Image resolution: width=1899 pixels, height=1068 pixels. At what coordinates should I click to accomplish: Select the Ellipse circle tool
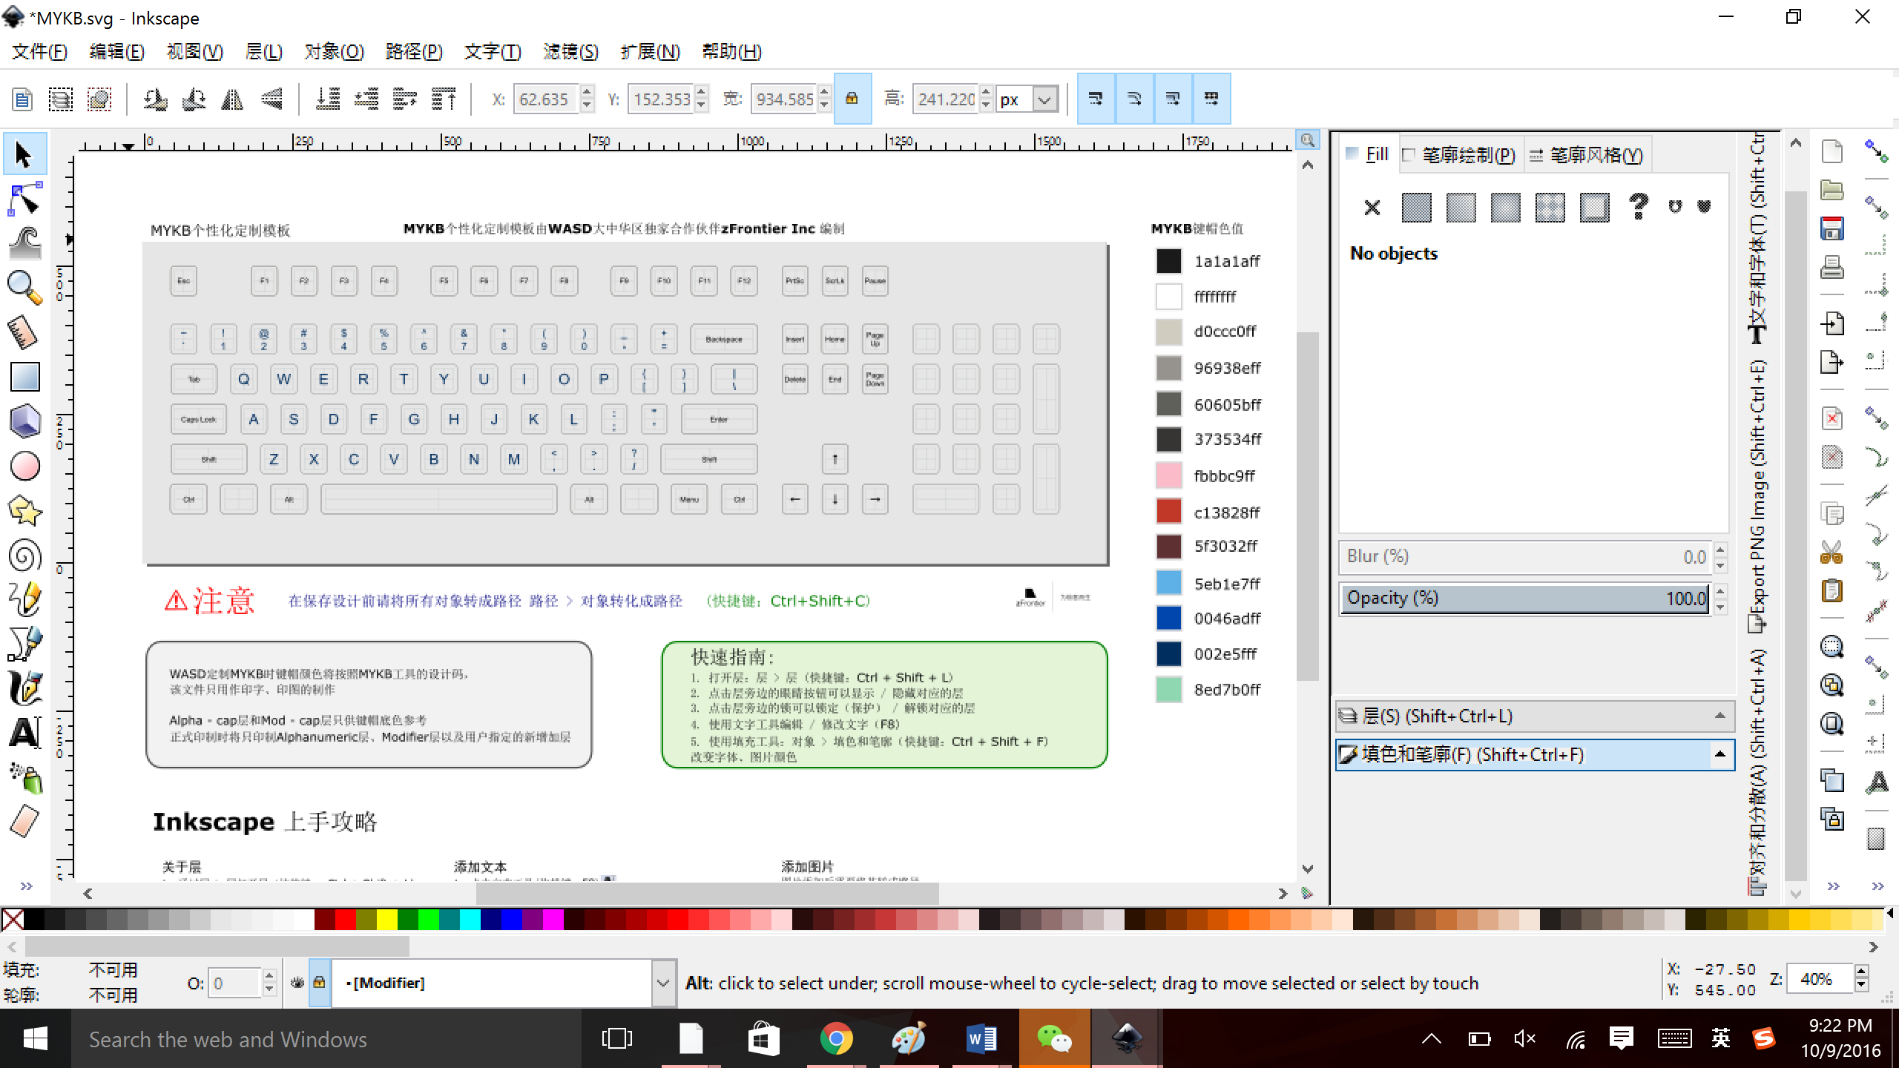click(24, 467)
